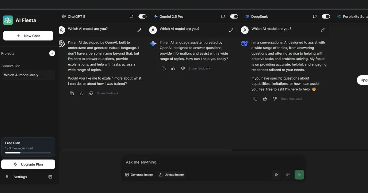This screenshot has width=368, height=193.
Task: Click the DeepSeek whale beside its response
Action: [x=244, y=44]
